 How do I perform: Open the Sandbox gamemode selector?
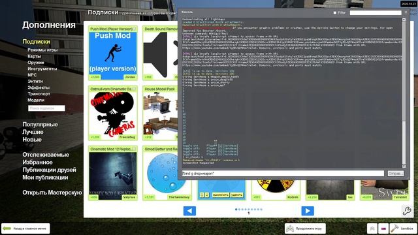pos(404,228)
